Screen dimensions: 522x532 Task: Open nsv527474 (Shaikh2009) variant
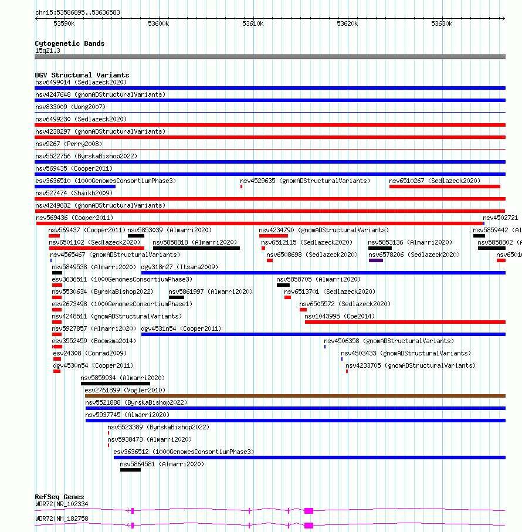[x=73, y=193]
